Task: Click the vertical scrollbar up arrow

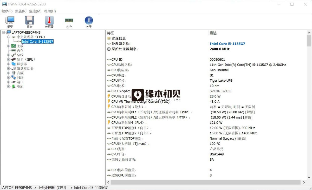Action: point(309,33)
